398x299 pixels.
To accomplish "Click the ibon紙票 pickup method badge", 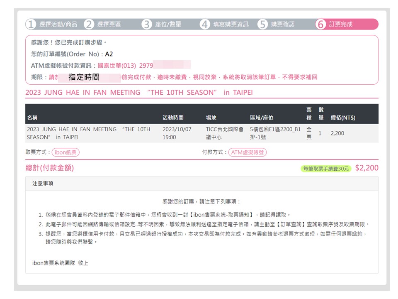I will (66, 152).
